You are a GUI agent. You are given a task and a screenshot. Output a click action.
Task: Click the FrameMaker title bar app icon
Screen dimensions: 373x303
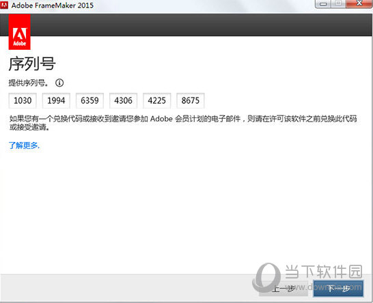pyautogui.click(x=4, y=5)
